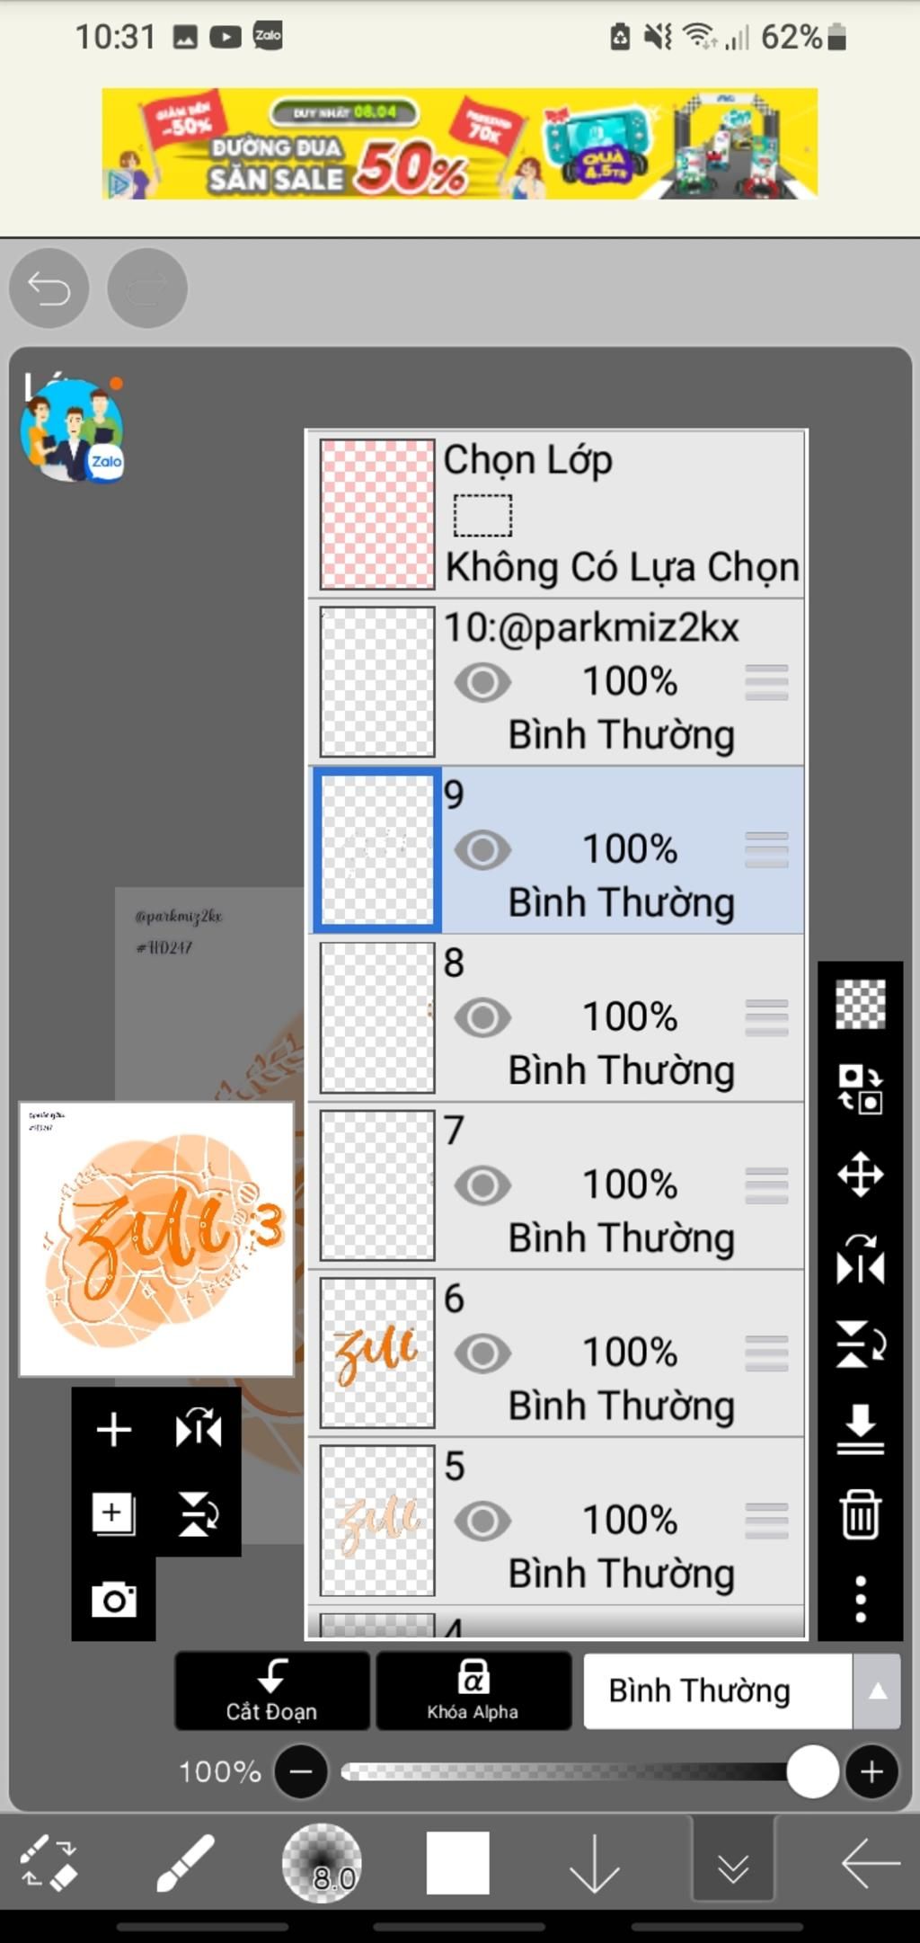Hide the 10:@parkmiz2kx layer

[x=482, y=682]
